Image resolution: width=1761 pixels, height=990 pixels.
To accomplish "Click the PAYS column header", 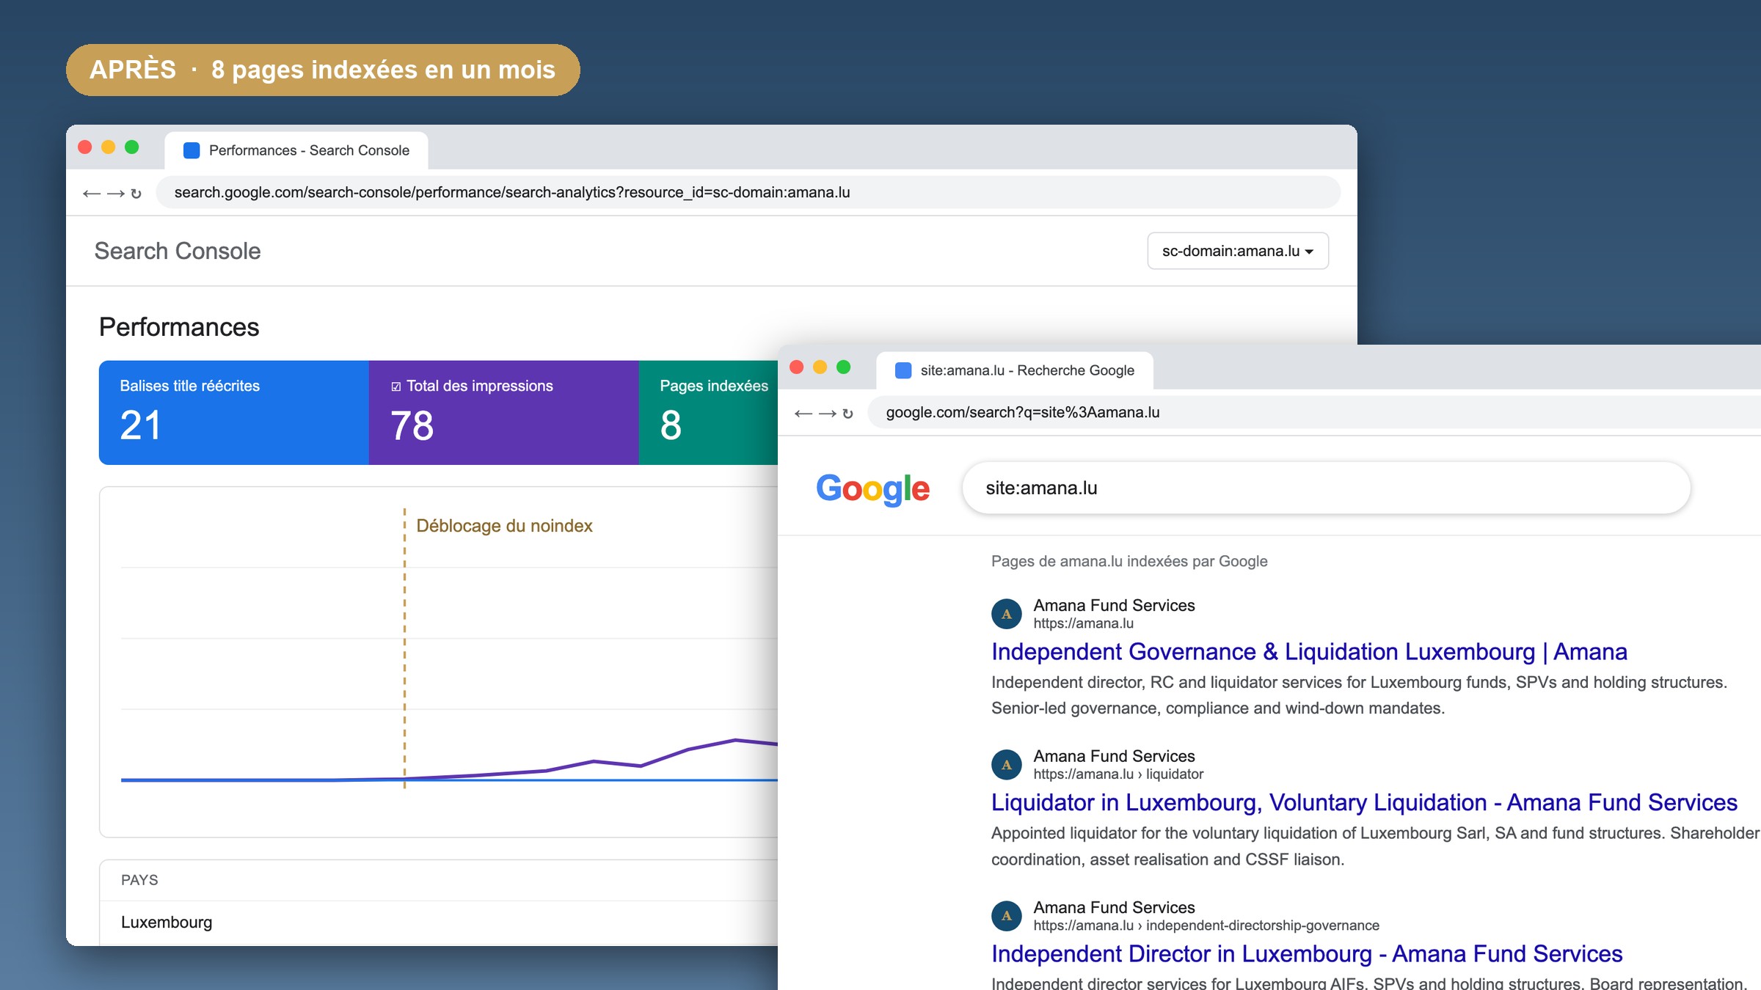I will click(x=139, y=880).
